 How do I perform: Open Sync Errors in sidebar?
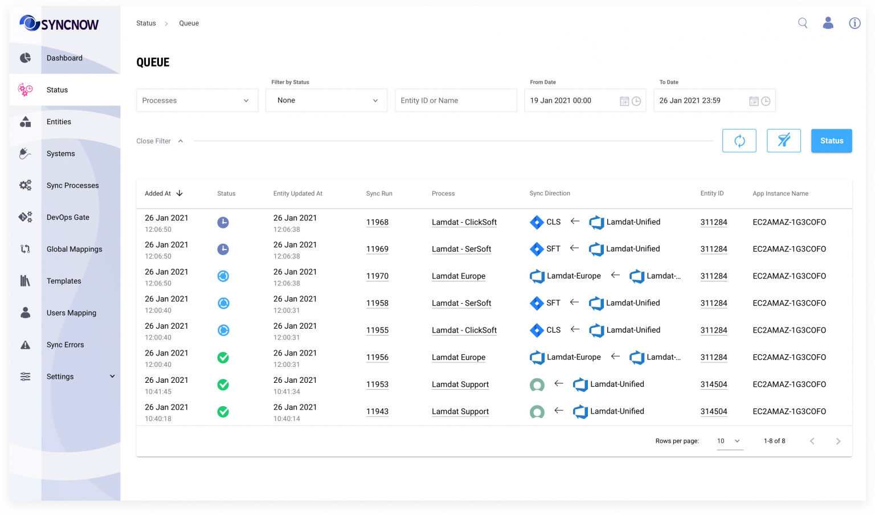click(x=65, y=345)
